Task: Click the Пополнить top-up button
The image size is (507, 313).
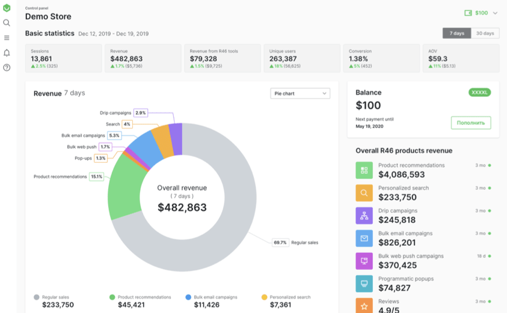Action: coord(471,123)
